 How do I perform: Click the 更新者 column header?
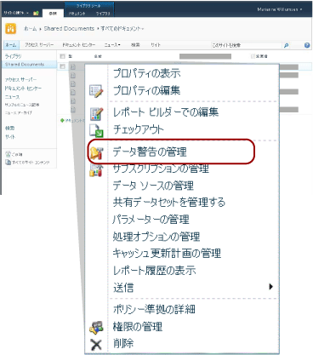click(x=262, y=56)
